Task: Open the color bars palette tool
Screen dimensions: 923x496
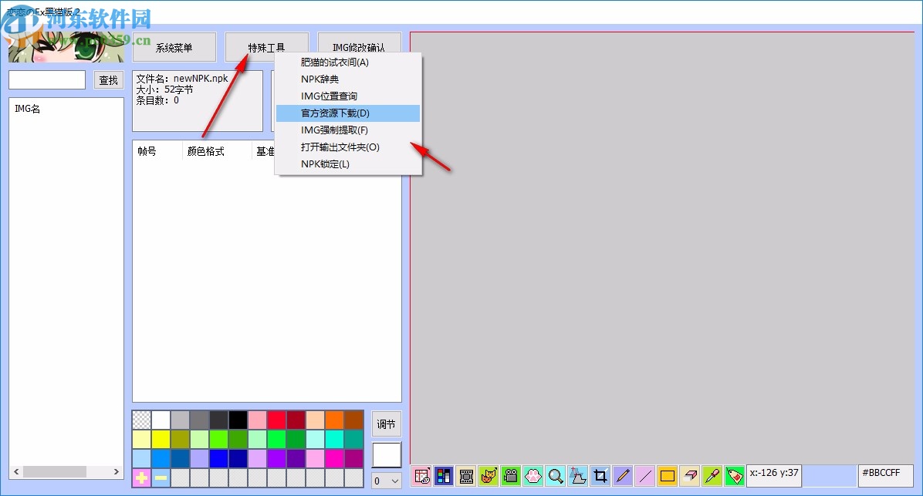Action: (x=443, y=475)
